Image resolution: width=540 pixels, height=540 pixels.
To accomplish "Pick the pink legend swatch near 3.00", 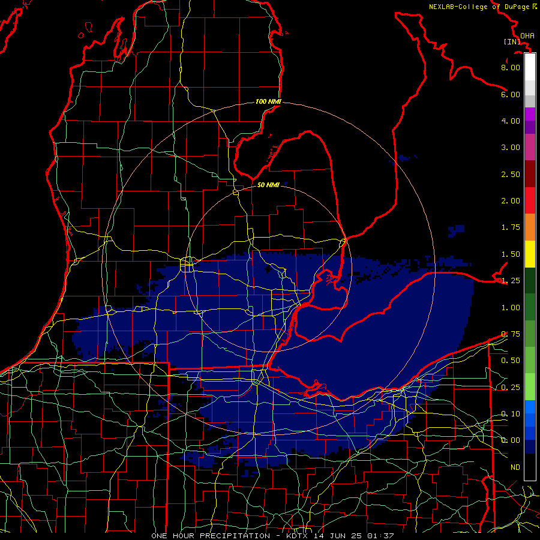I will click(x=530, y=147).
